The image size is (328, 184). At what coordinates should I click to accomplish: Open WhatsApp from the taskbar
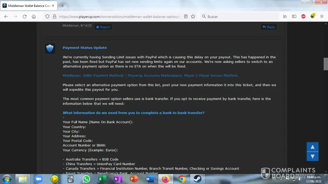coord(86,179)
